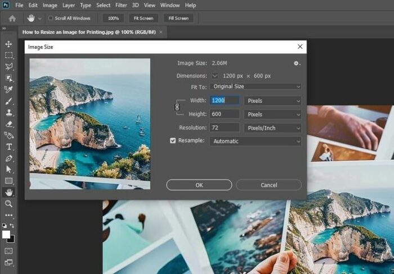Toggle the constrain proportions link icon
Image resolution: width=394 pixels, height=274 pixels.
[177, 107]
